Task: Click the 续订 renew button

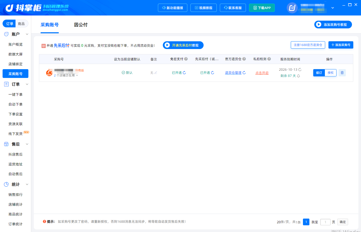Action: (319, 73)
